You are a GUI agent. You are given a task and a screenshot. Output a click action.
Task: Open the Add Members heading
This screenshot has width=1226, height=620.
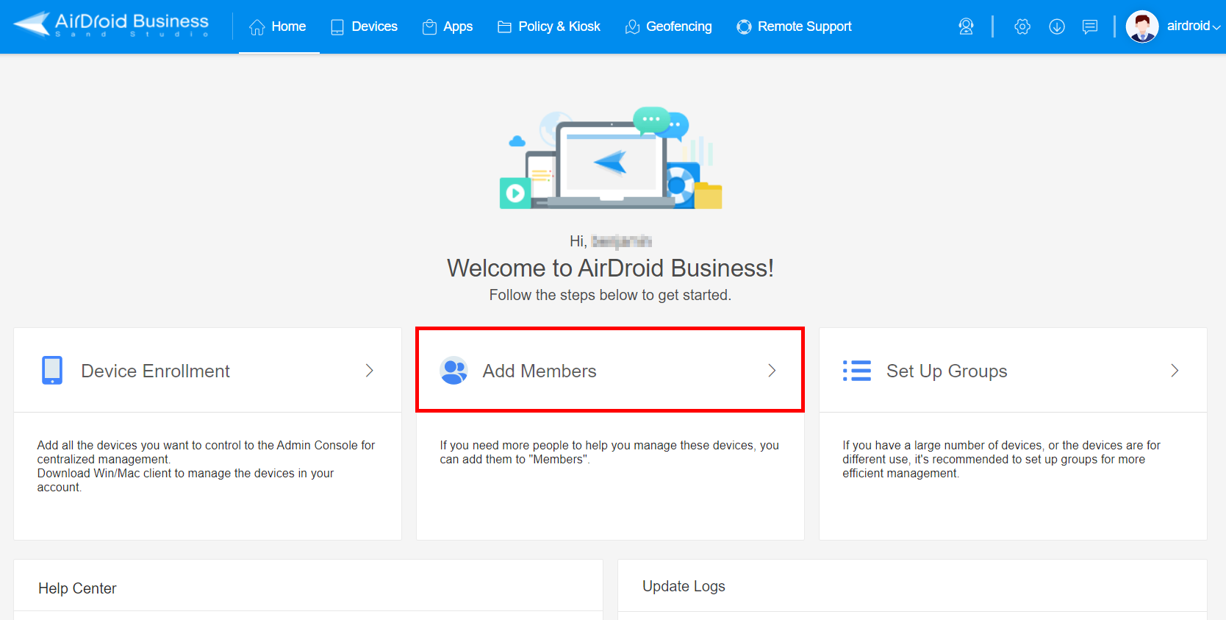[x=539, y=371]
